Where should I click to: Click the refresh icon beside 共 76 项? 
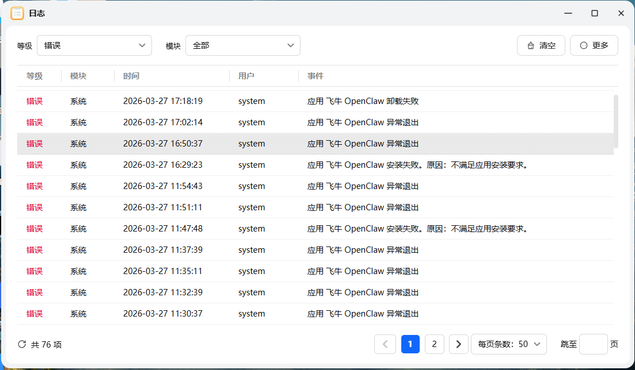tap(22, 344)
